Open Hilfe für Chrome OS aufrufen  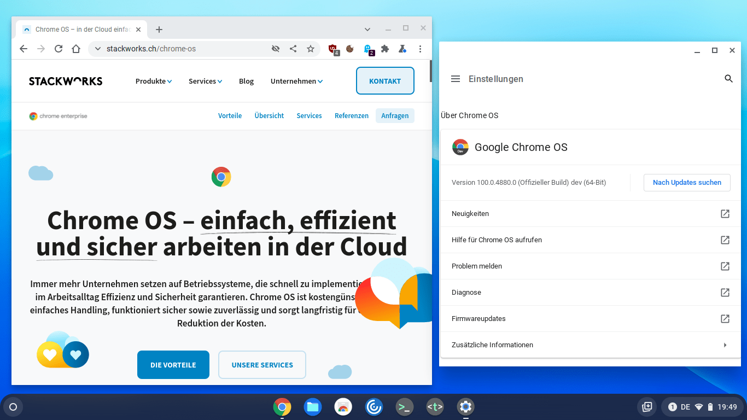click(591, 240)
